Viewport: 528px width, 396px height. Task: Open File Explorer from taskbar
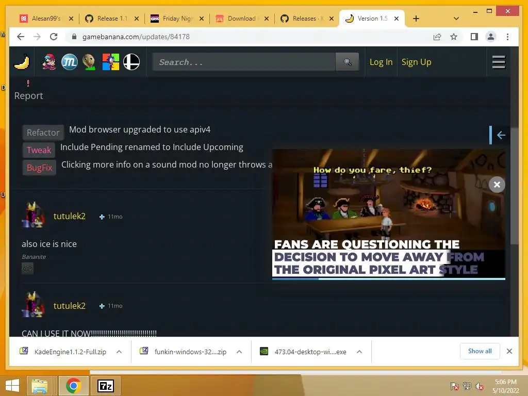tap(40, 386)
